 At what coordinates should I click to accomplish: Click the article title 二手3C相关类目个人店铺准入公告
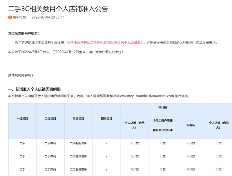pos(58,9)
